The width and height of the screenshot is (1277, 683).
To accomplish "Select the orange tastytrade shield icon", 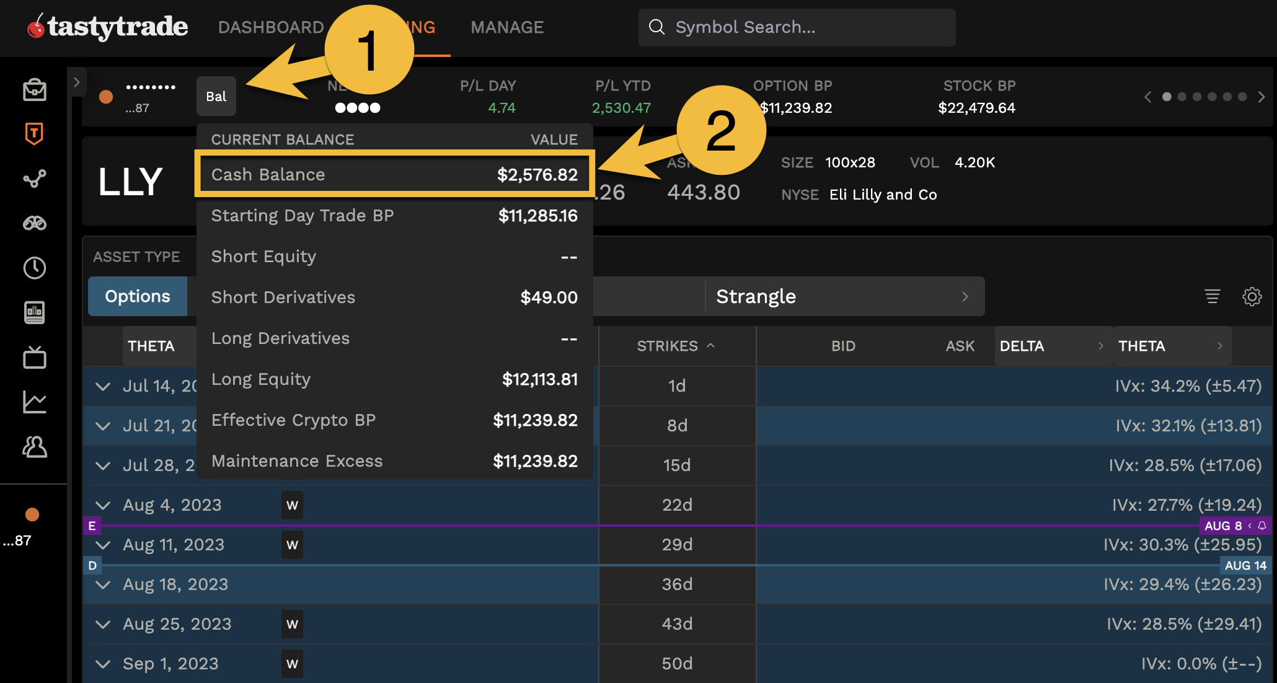I will click(x=35, y=134).
